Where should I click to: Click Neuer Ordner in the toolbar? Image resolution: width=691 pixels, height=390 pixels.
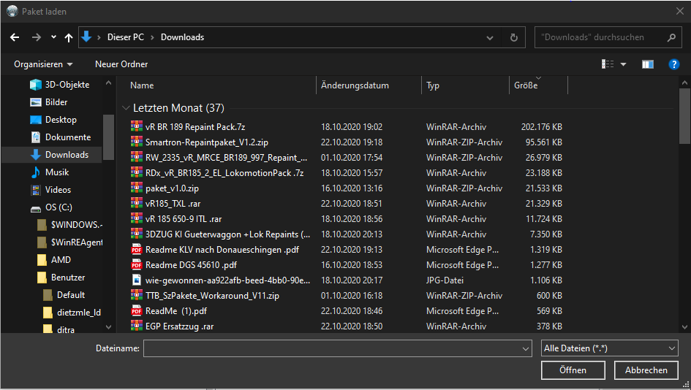[x=121, y=64]
